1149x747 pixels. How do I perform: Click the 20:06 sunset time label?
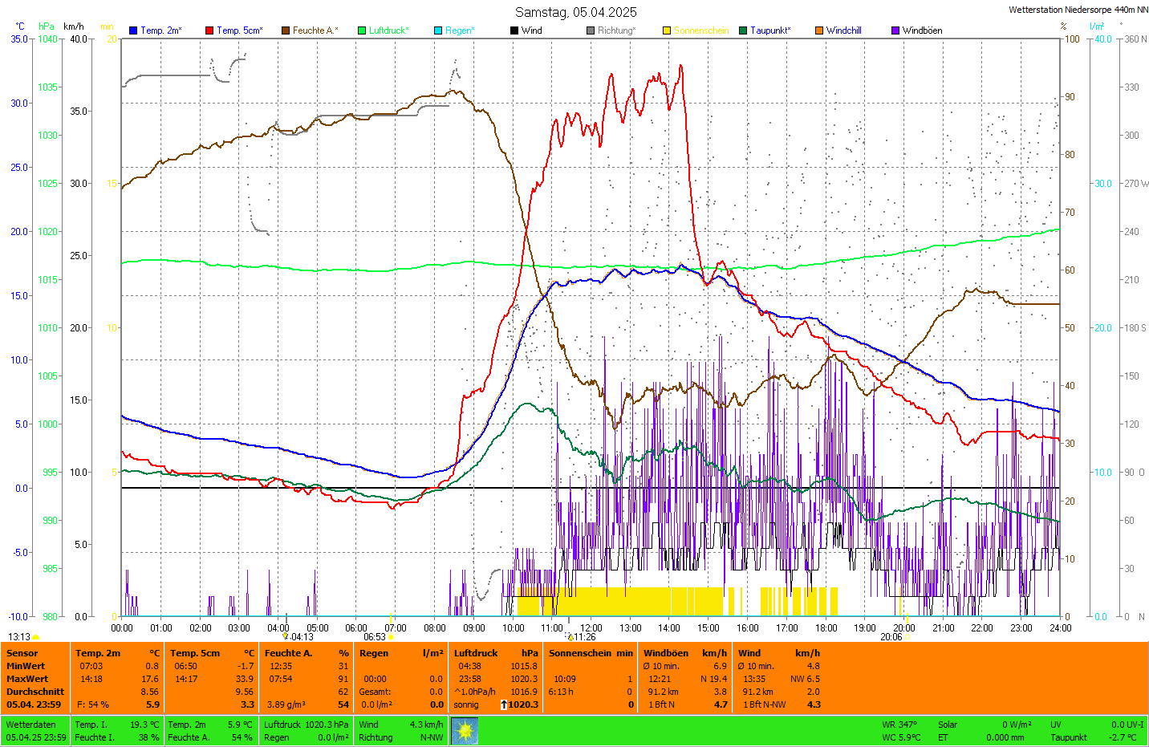click(891, 637)
